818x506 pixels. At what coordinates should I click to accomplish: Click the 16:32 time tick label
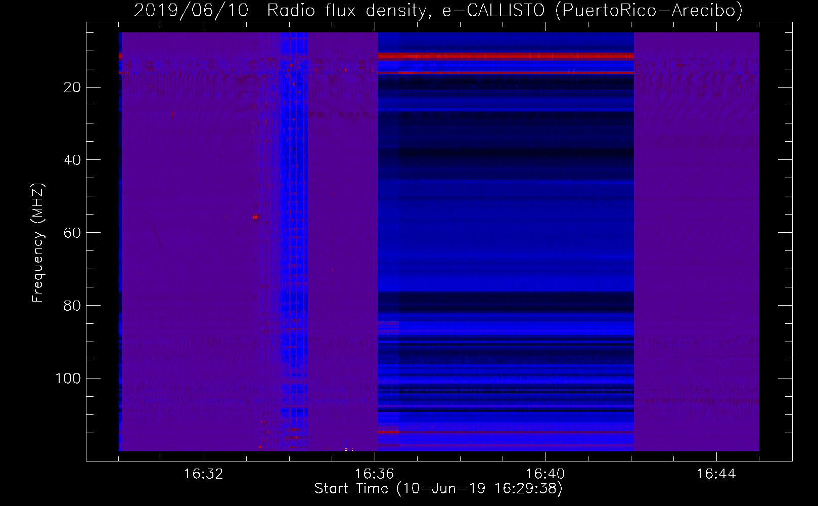click(x=204, y=474)
